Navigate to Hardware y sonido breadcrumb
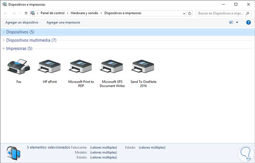255x163 pixels. coord(84,13)
